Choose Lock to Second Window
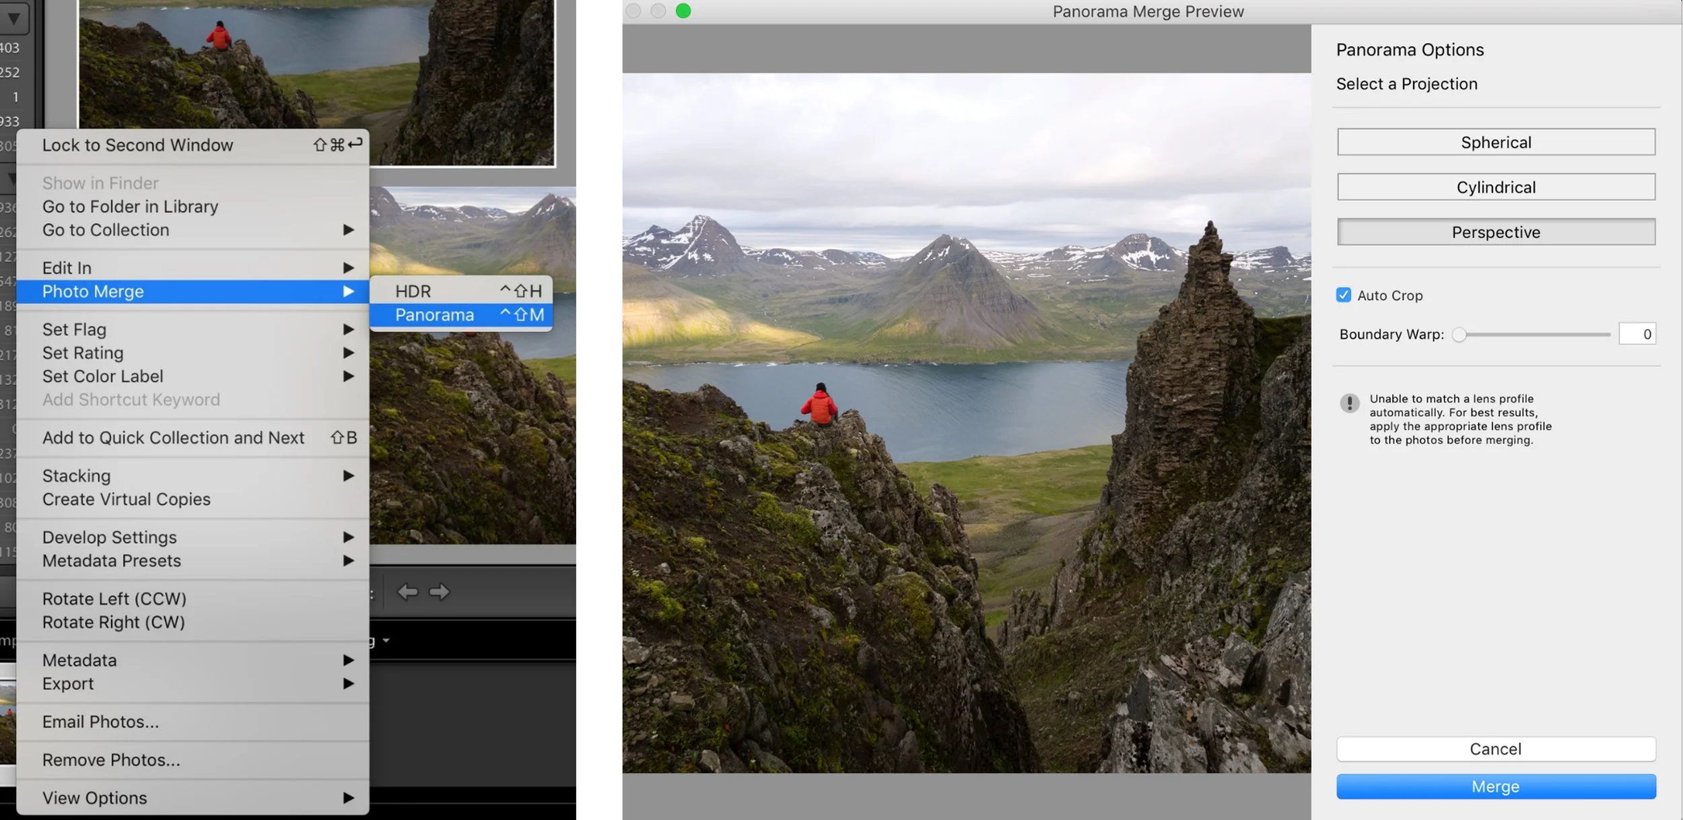1683x820 pixels. pyautogui.click(x=193, y=145)
